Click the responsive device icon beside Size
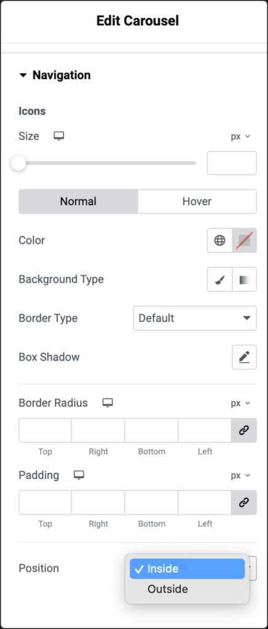 tap(59, 136)
